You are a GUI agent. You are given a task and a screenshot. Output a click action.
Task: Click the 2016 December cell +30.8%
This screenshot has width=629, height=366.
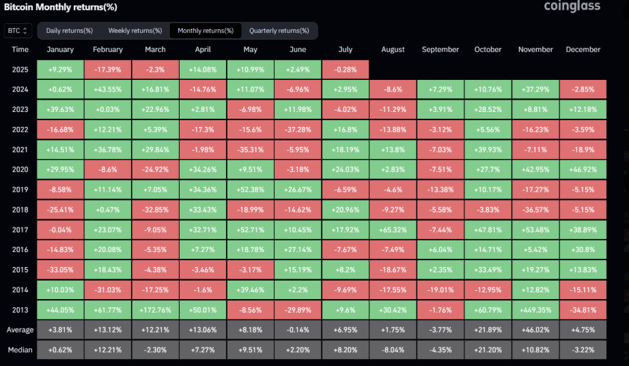coord(583,250)
